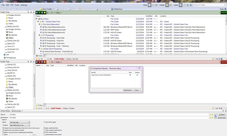
Task: Open Favorites star in M: Video pane
Action: click(45, 62)
